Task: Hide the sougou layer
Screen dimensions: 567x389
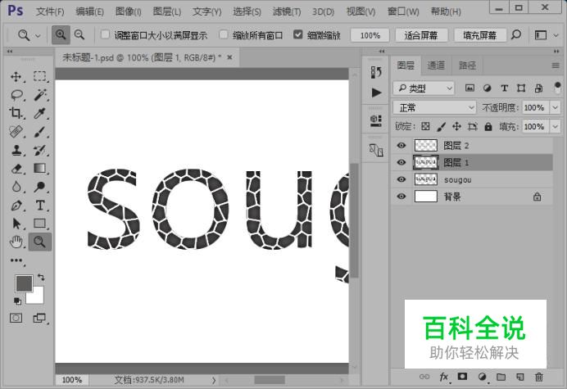Action: tap(401, 179)
